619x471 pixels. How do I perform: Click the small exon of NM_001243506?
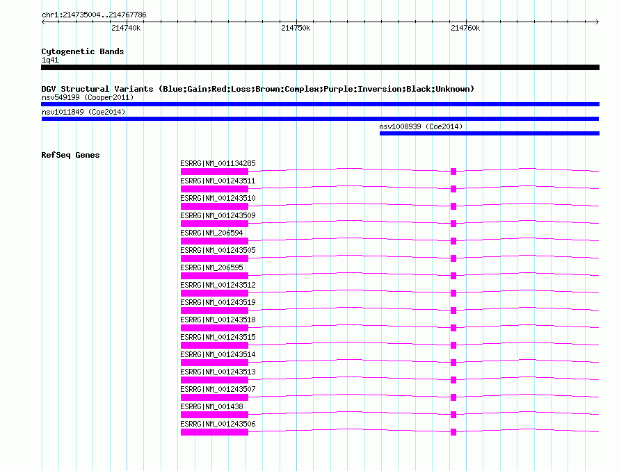coord(453,432)
